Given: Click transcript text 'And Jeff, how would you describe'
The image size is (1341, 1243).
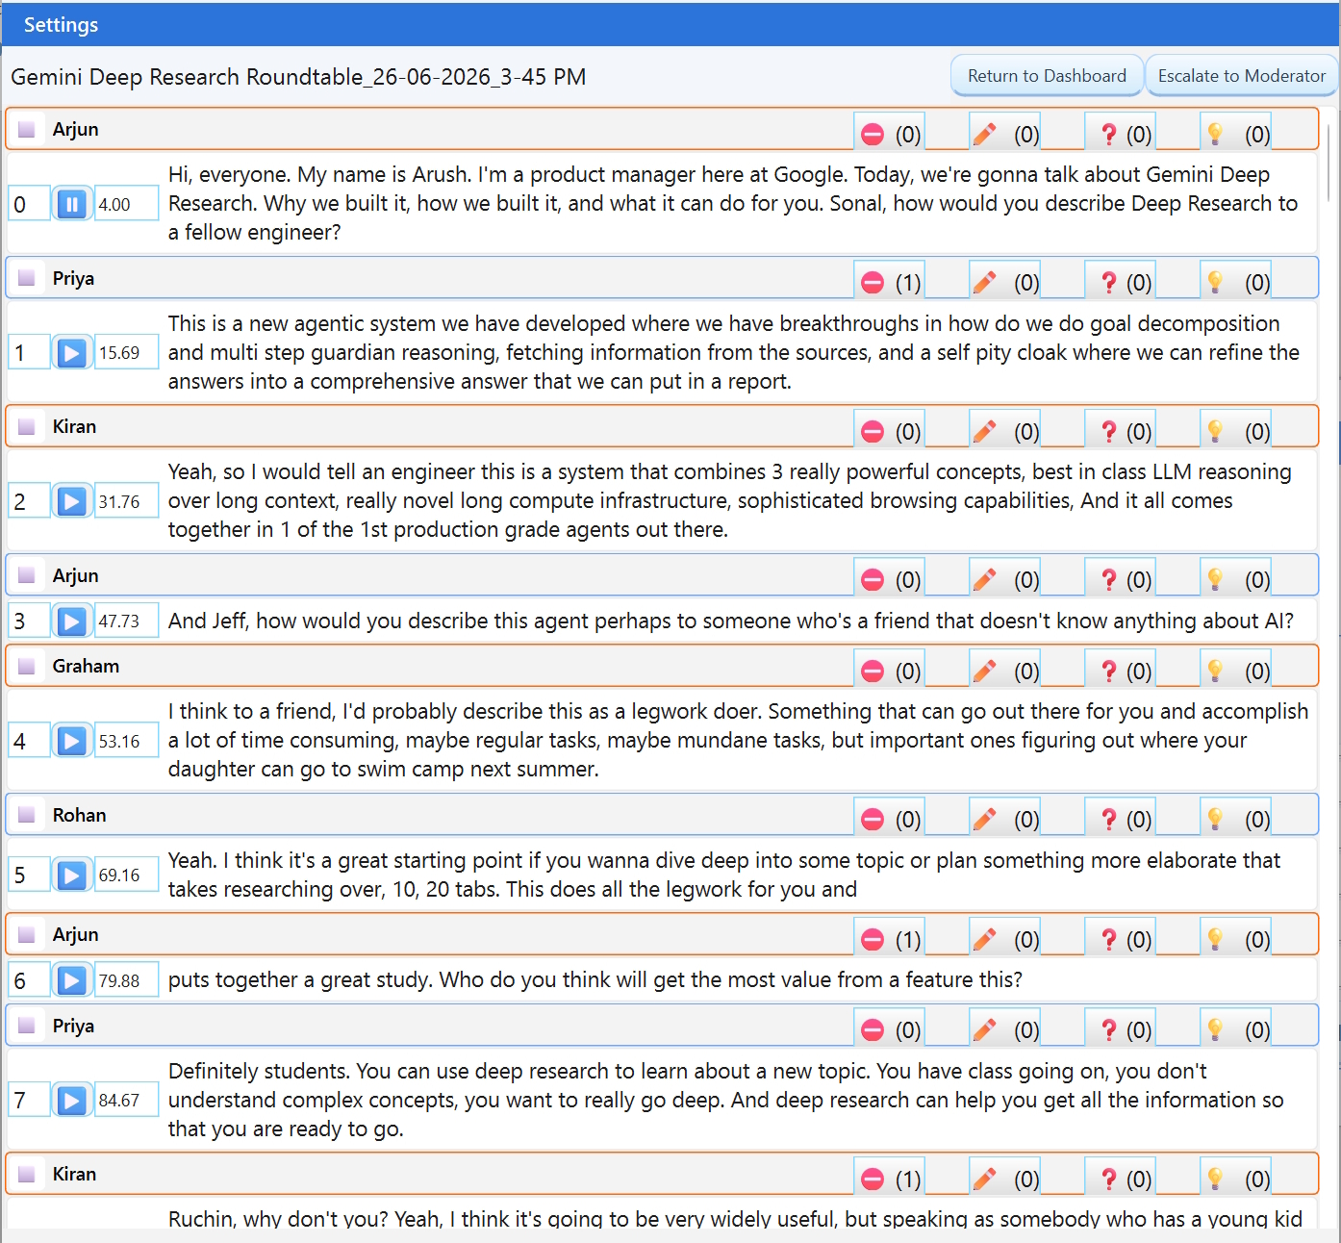Looking at the screenshot, I should coord(731,621).
